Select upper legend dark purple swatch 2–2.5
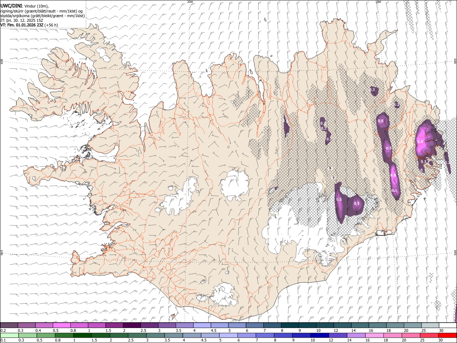Image resolution: width=457 pixels, height=343 pixels. pyautogui.click(x=132, y=325)
